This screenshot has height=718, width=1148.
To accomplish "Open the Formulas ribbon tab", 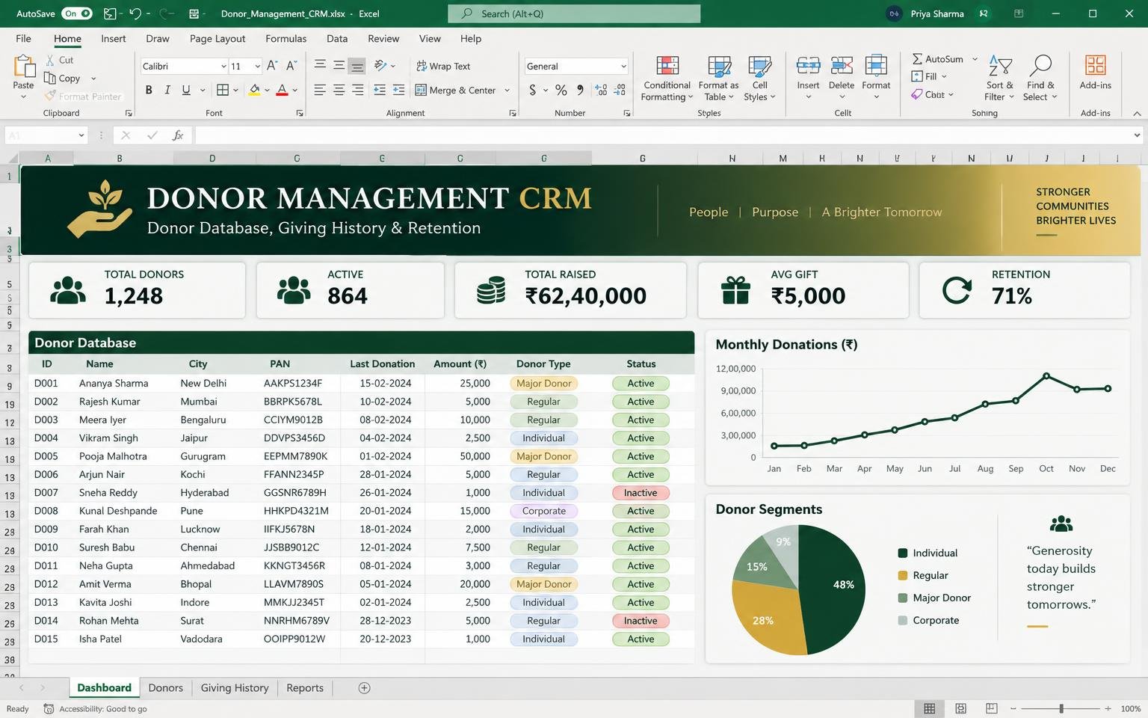I will coord(286,38).
